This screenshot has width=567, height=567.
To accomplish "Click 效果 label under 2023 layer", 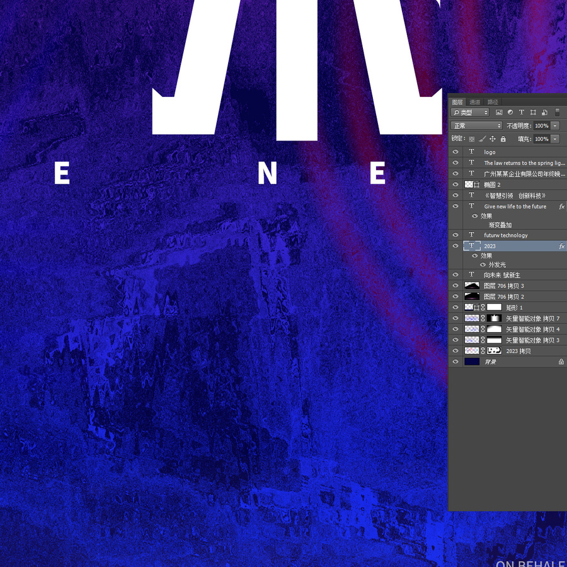I will (486, 256).
